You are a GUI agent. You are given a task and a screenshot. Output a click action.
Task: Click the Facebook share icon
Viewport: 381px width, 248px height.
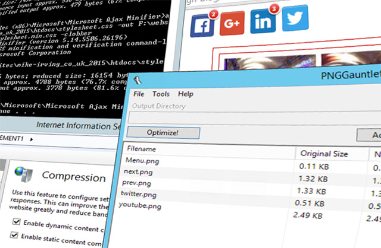click(x=202, y=25)
